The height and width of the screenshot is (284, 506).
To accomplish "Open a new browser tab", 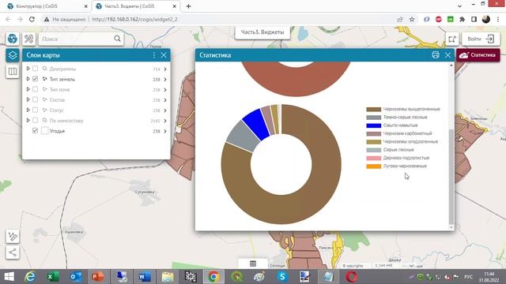I will tap(188, 6).
